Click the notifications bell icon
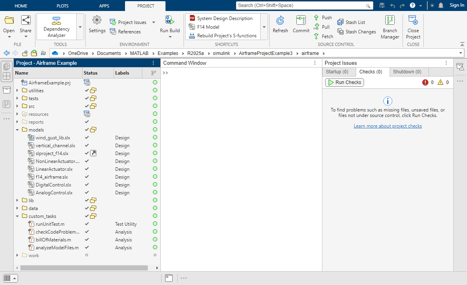This screenshot has width=467, height=285. click(441, 5)
